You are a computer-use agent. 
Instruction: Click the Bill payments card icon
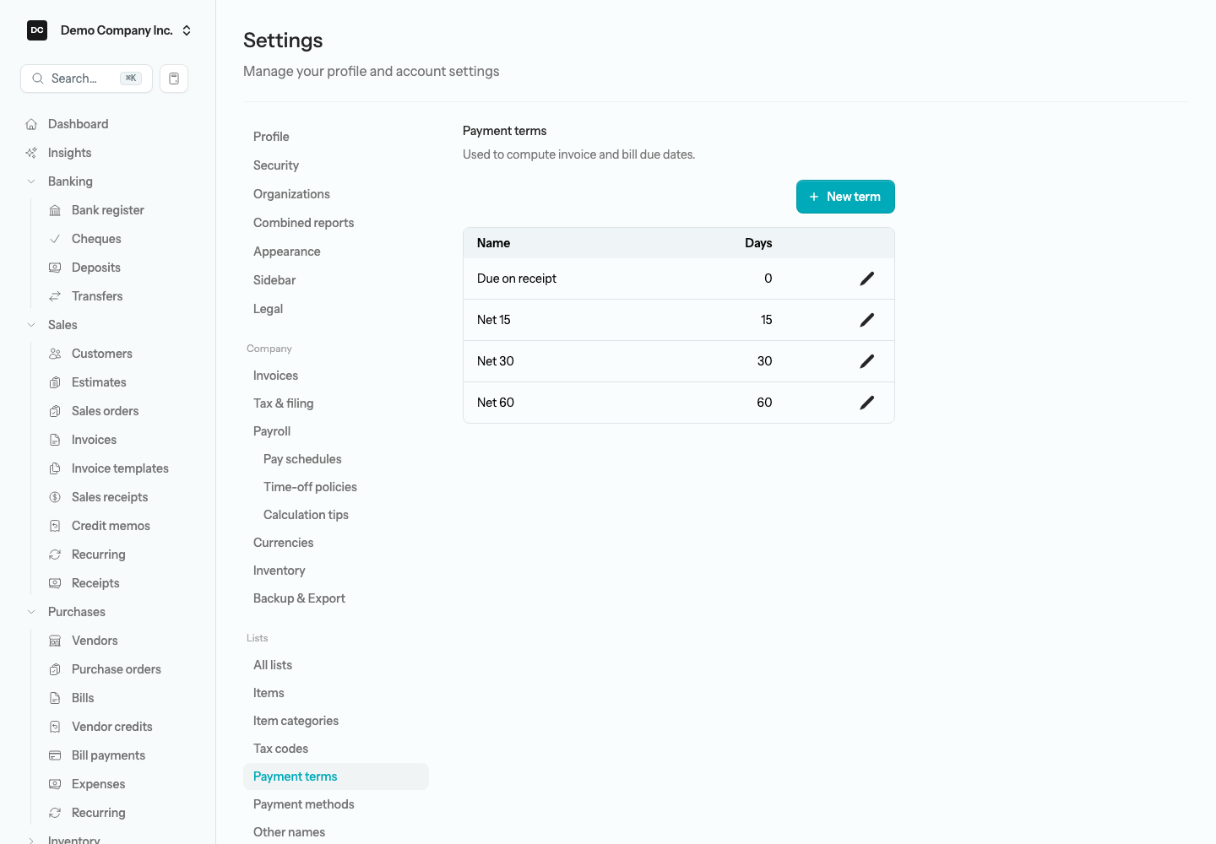point(55,755)
